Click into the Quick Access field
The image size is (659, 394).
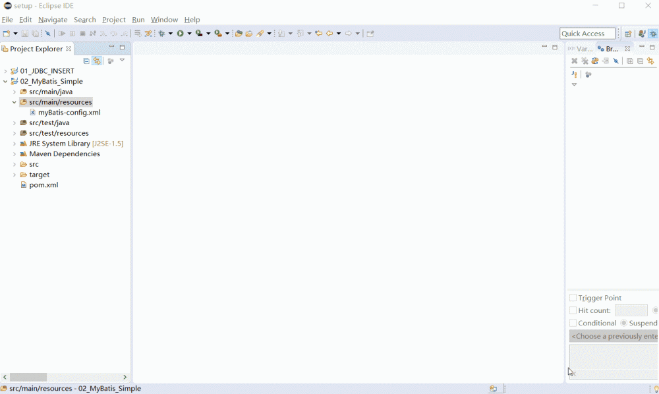coord(587,34)
